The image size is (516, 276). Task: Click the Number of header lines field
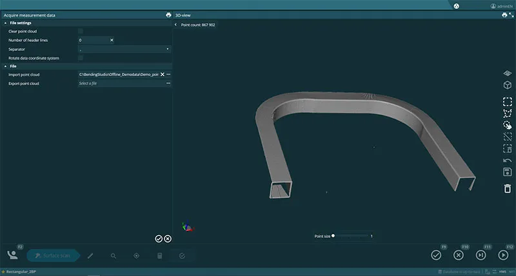click(x=93, y=40)
